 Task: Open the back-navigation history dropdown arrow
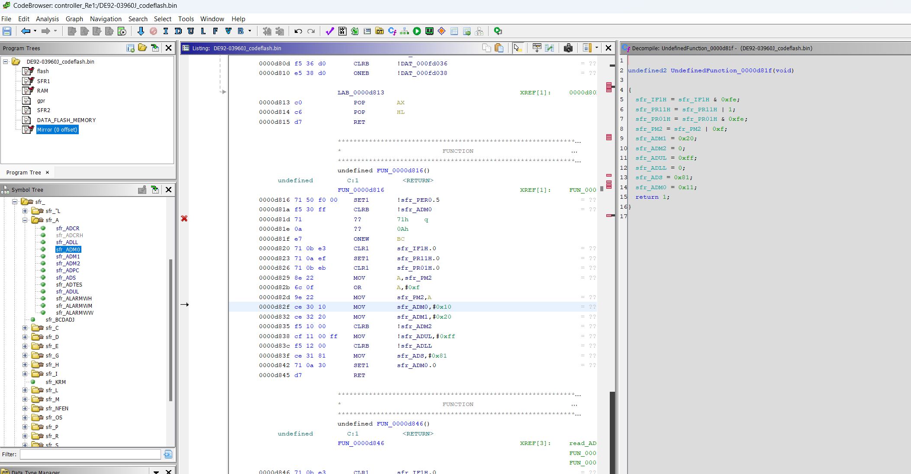35,31
